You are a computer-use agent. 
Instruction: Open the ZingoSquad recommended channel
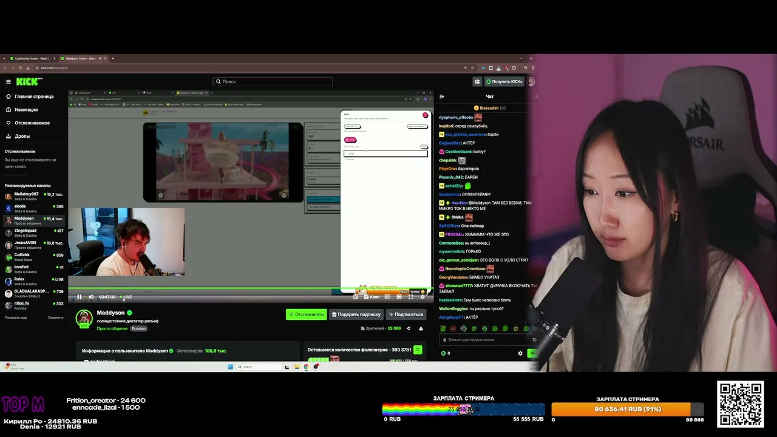point(34,232)
